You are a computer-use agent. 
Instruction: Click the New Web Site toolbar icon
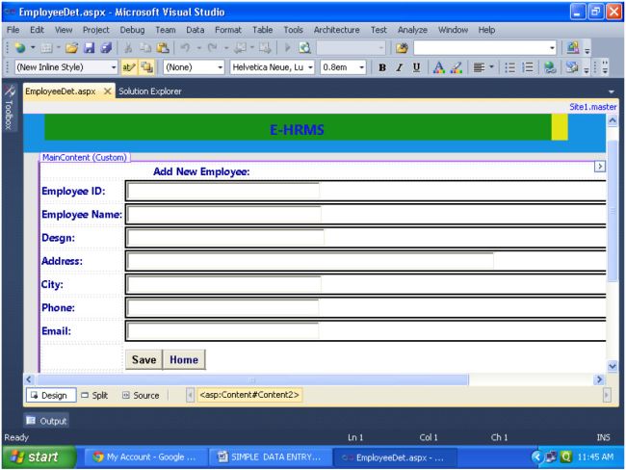tap(20, 48)
